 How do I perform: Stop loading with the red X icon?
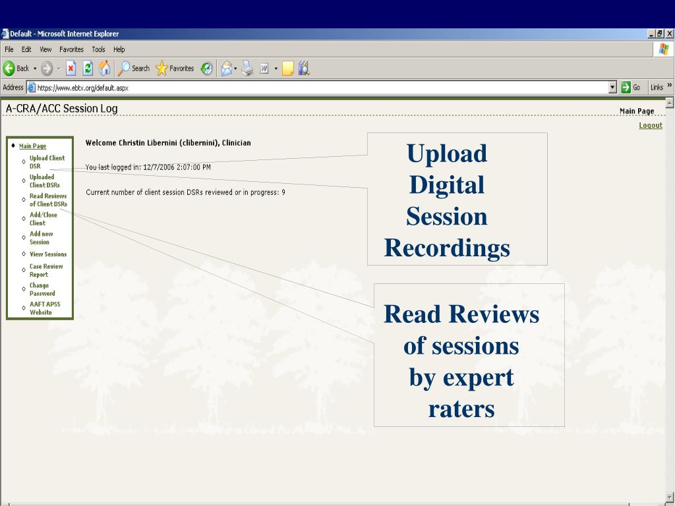click(x=71, y=68)
